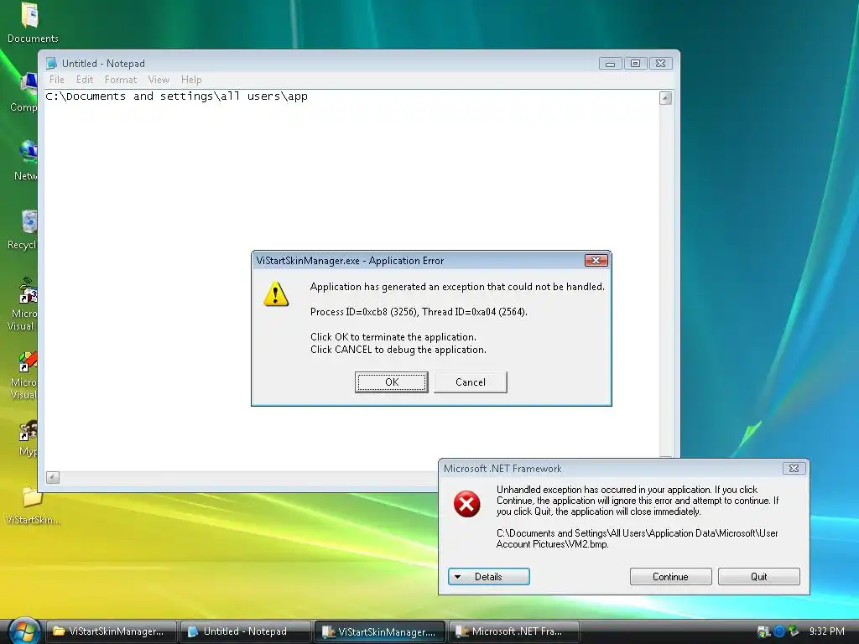
Task: Click the Process ID line in error dialog
Action: pyautogui.click(x=419, y=312)
